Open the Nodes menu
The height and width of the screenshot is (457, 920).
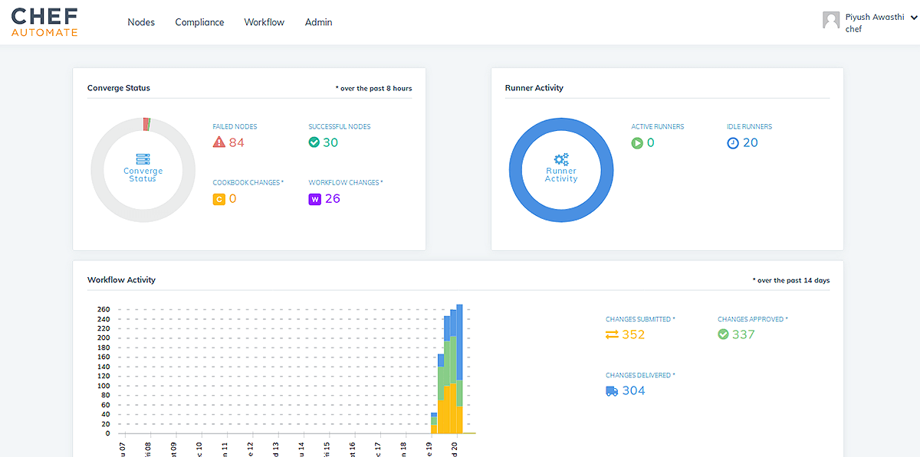[x=141, y=22]
